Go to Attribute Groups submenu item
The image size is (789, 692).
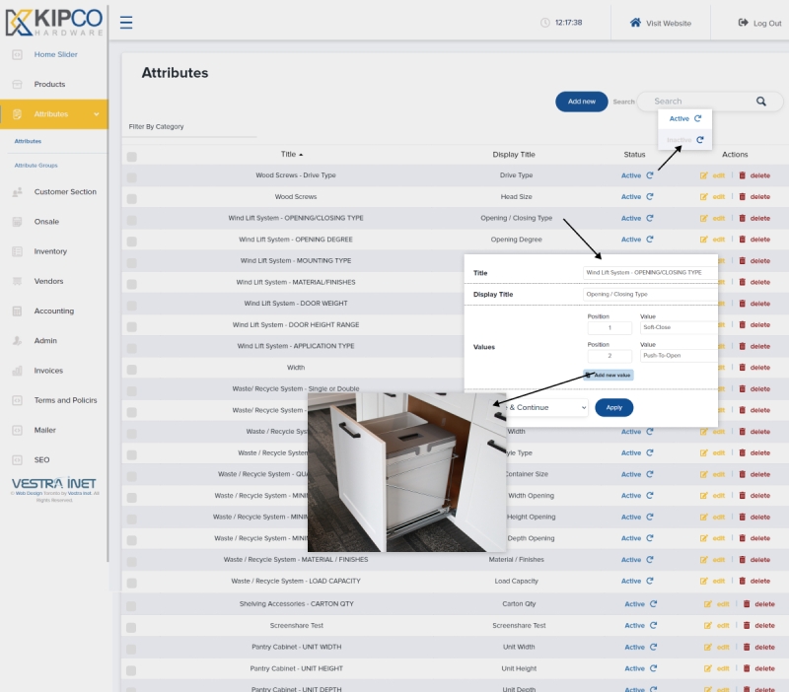(x=36, y=165)
